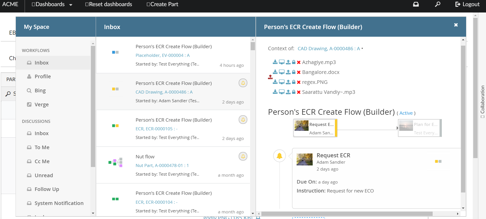Viewport: 486px width, 219px height.
Task: Open the inbox tray icon in the top bar
Action: point(416,4)
